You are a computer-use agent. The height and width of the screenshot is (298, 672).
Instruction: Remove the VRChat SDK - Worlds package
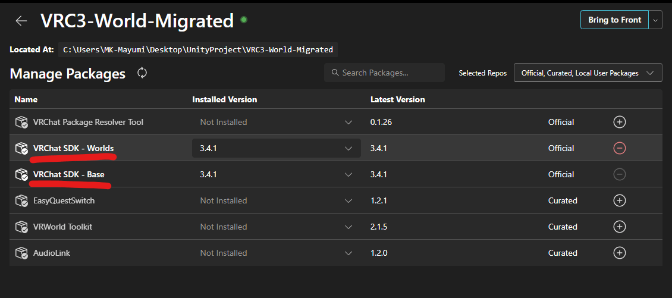click(x=619, y=148)
